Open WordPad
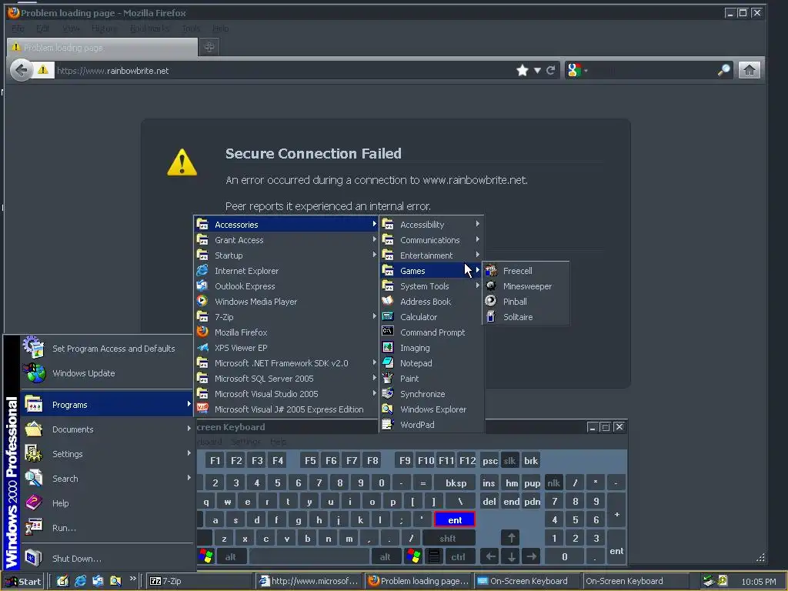The width and height of the screenshot is (788, 591). 431,425
